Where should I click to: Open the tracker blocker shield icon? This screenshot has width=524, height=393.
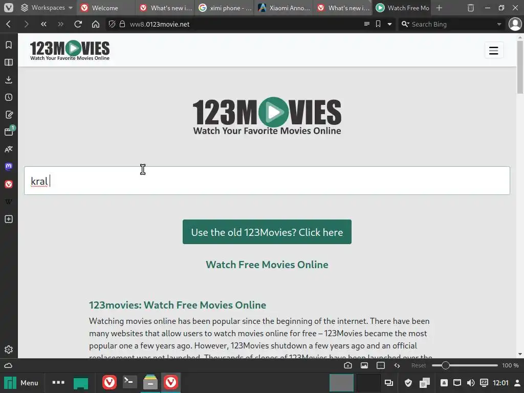click(112, 24)
